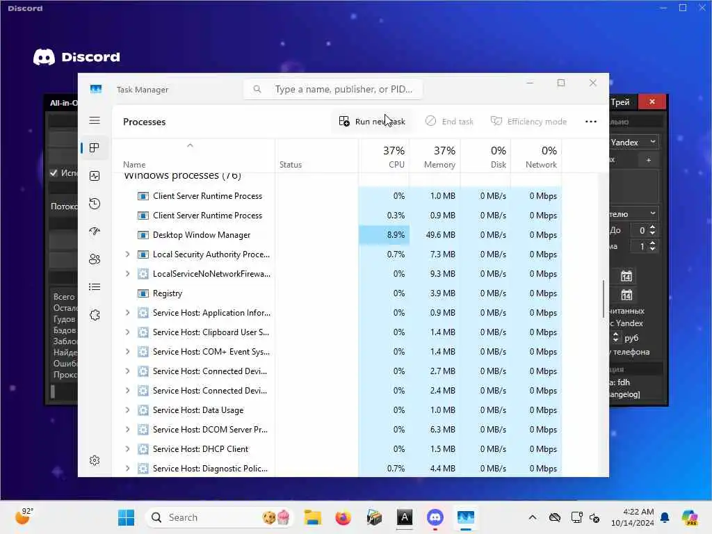Open App history icon in sidebar

click(x=95, y=204)
